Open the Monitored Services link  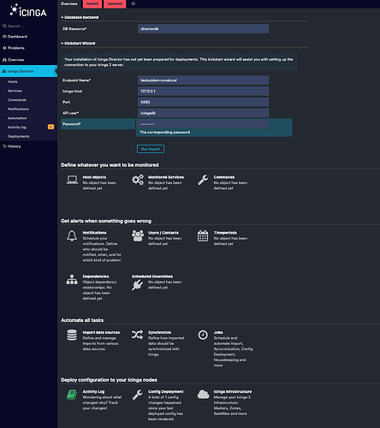pyautogui.click(x=166, y=177)
